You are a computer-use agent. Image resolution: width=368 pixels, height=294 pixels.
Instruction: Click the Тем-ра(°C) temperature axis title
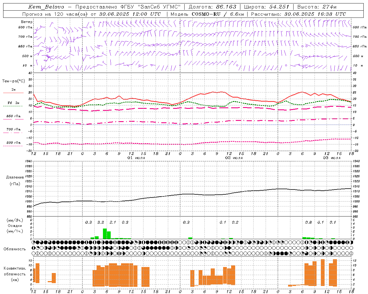pos(14,81)
